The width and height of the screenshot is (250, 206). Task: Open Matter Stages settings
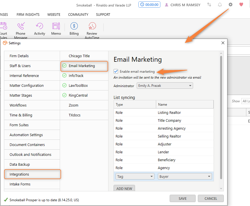(32, 96)
